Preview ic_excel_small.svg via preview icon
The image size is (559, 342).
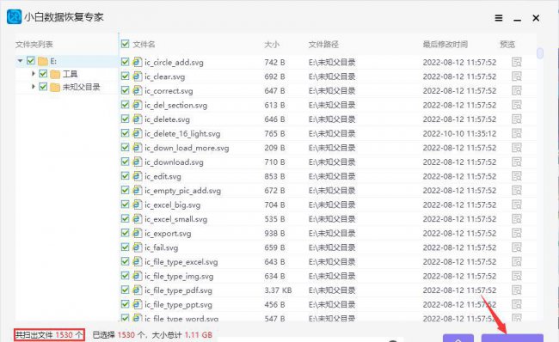point(517,219)
